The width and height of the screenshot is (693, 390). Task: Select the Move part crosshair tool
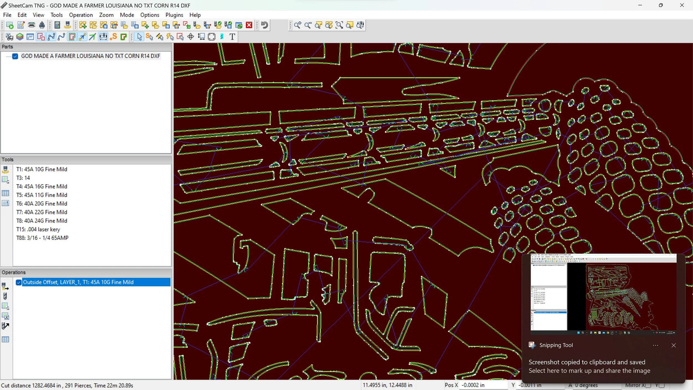(x=191, y=37)
